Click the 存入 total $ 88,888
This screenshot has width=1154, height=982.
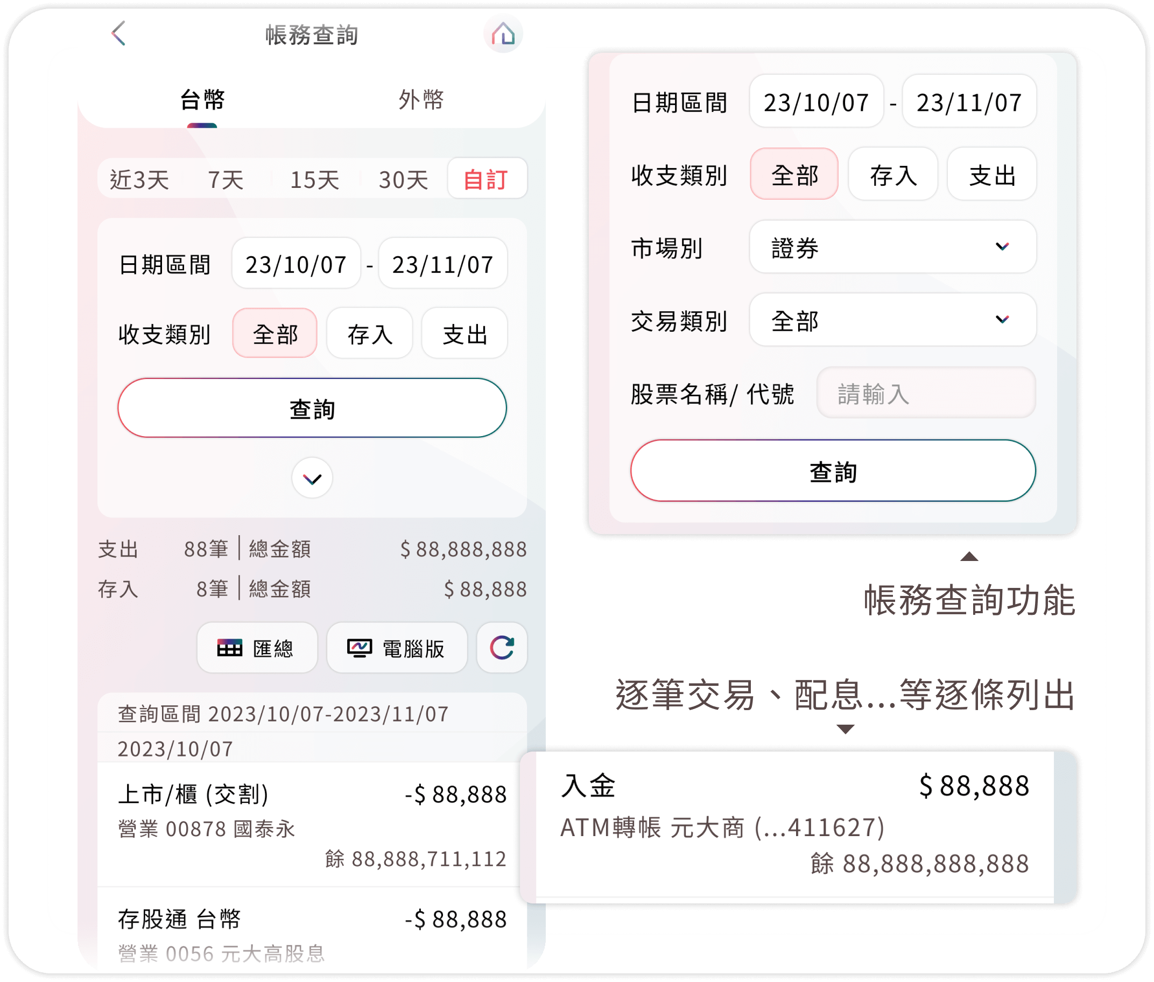[x=485, y=588]
